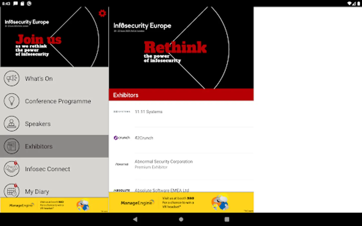
Task: Open the 11:11 Systems exhibitor entry
Action: [x=181, y=114]
